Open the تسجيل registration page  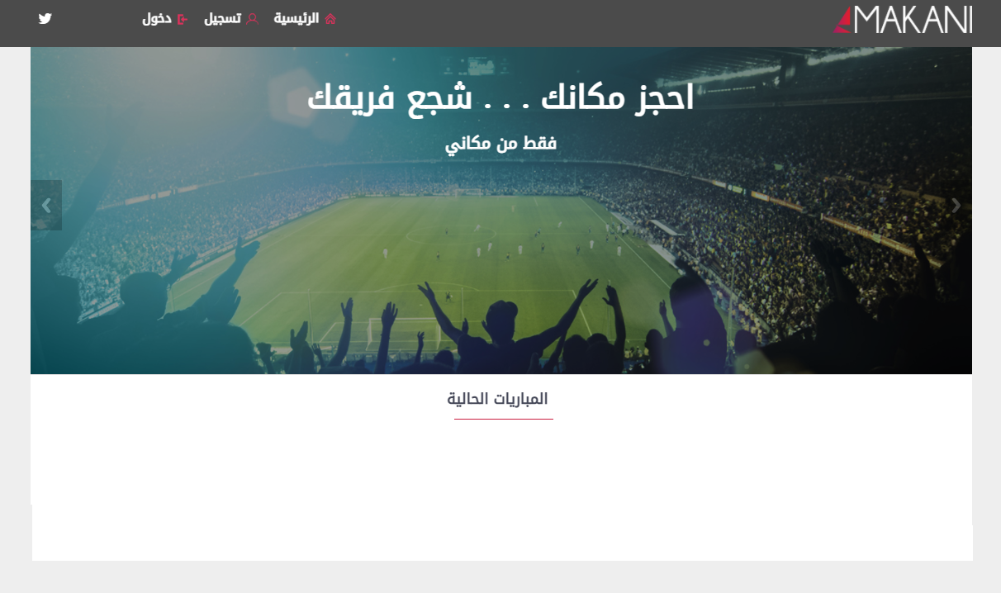coord(223,18)
